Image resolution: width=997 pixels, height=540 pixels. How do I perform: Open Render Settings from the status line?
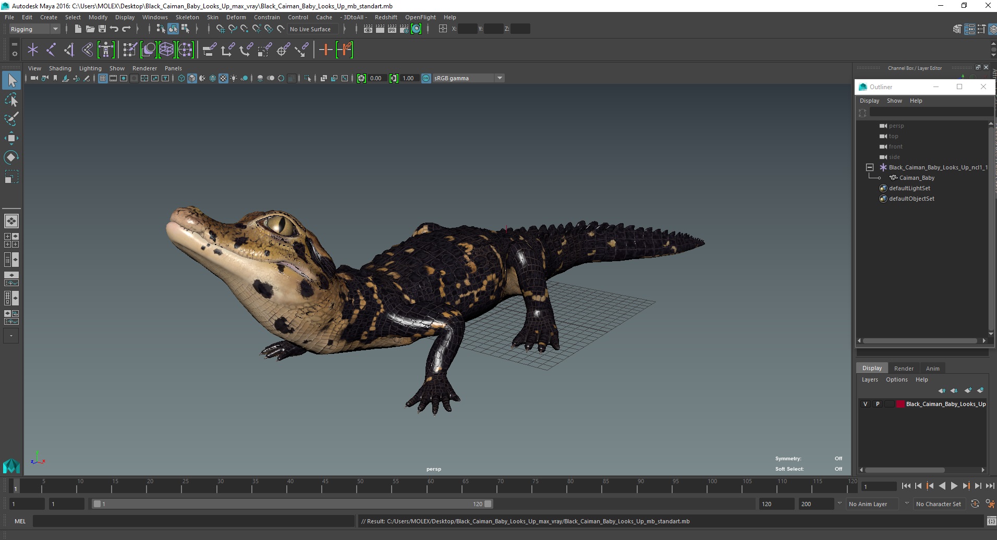click(x=404, y=29)
